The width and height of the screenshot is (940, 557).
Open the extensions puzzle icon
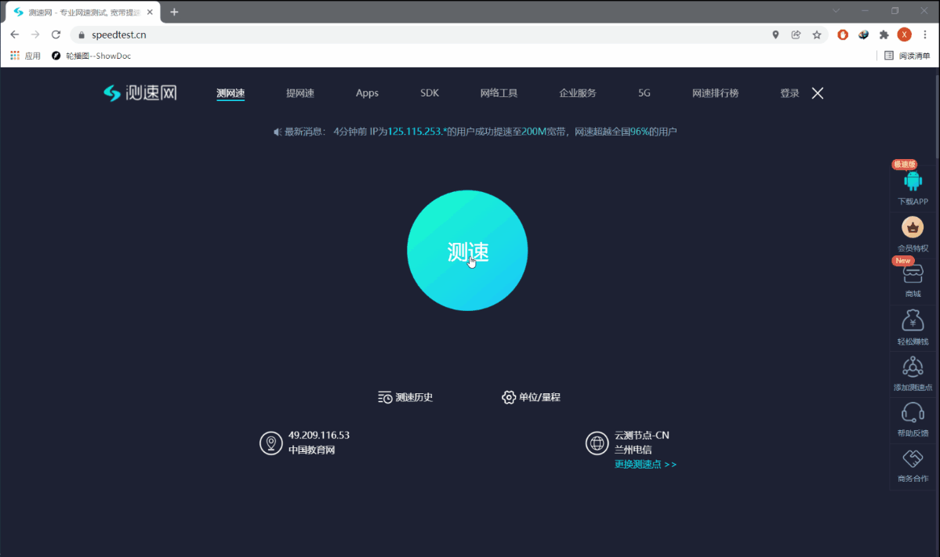(x=884, y=34)
